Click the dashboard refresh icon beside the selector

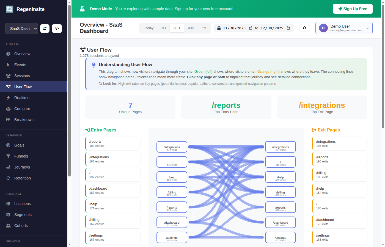point(45,28)
